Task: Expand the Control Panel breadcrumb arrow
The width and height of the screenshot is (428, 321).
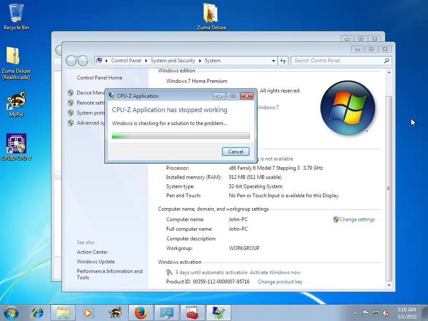Action: click(146, 61)
